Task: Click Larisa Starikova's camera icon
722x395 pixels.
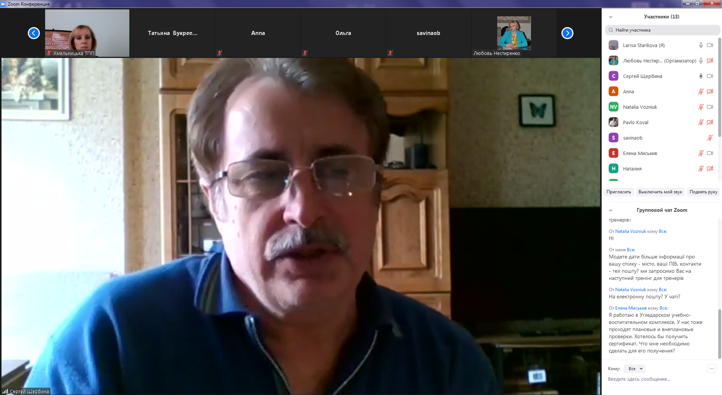Action: (710, 45)
